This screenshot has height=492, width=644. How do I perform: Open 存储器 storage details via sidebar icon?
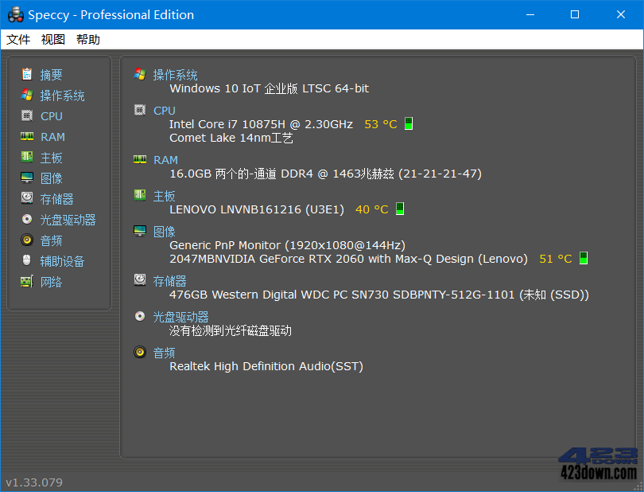[x=26, y=199]
